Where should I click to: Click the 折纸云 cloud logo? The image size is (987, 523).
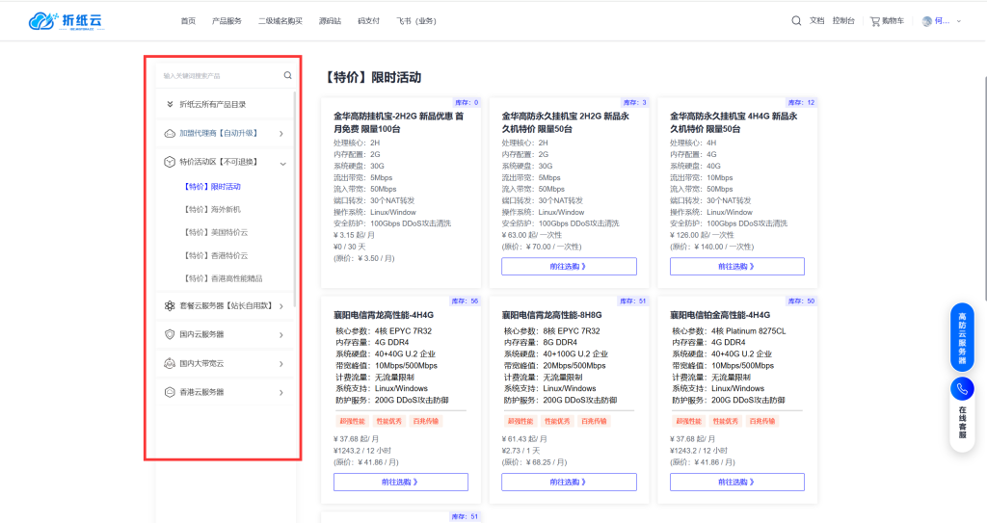[67, 21]
